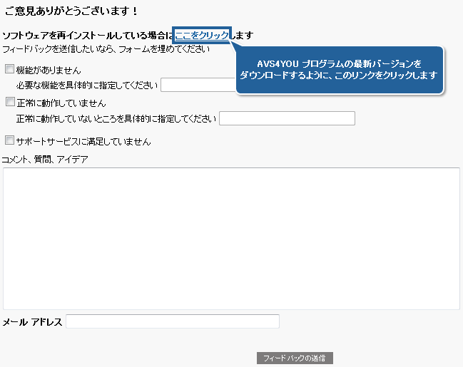Click the 'サポートサービスに満足していません' label text

(x=83, y=141)
